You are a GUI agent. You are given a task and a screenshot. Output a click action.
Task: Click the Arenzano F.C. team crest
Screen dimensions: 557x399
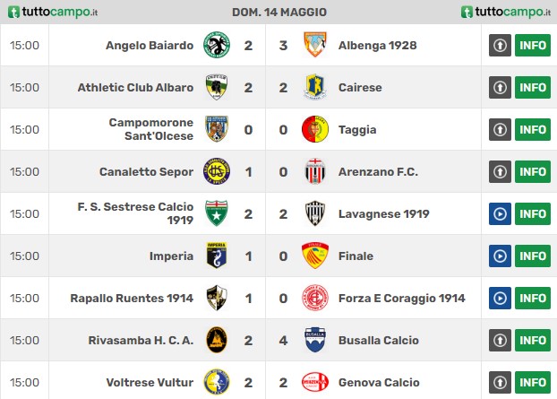tap(314, 171)
